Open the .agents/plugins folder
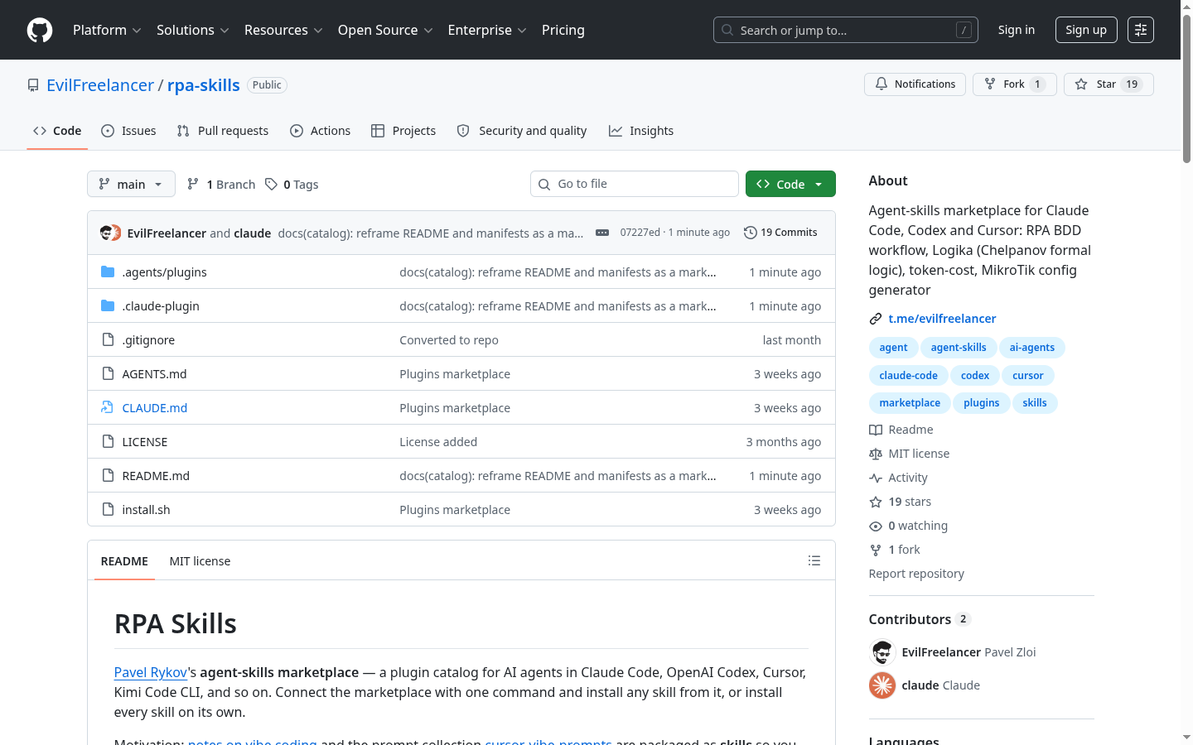The width and height of the screenshot is (1193, 745). click(164, 272)
